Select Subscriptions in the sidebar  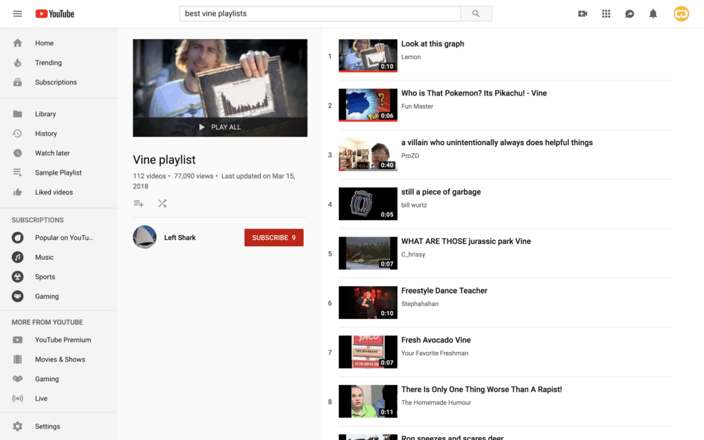[54, 82]
